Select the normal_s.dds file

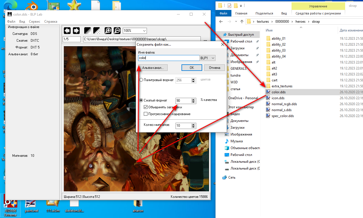(x=281, y=110)
